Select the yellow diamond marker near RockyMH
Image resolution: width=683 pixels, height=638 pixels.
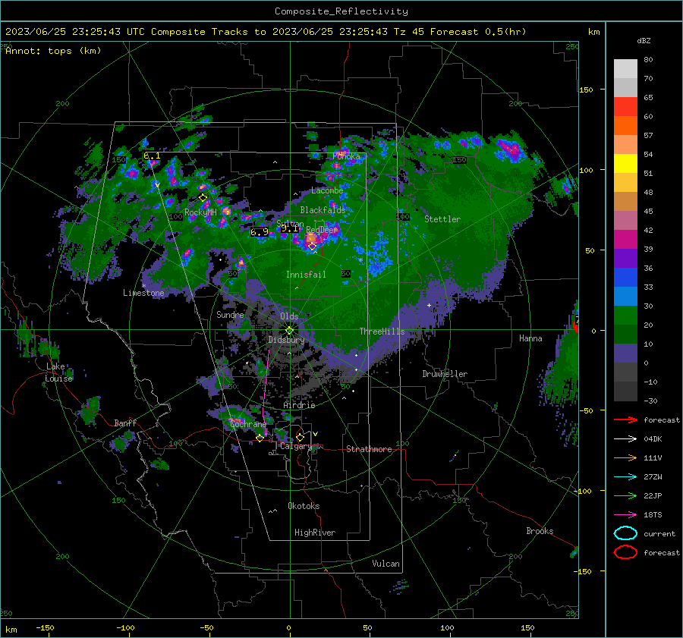203,198
